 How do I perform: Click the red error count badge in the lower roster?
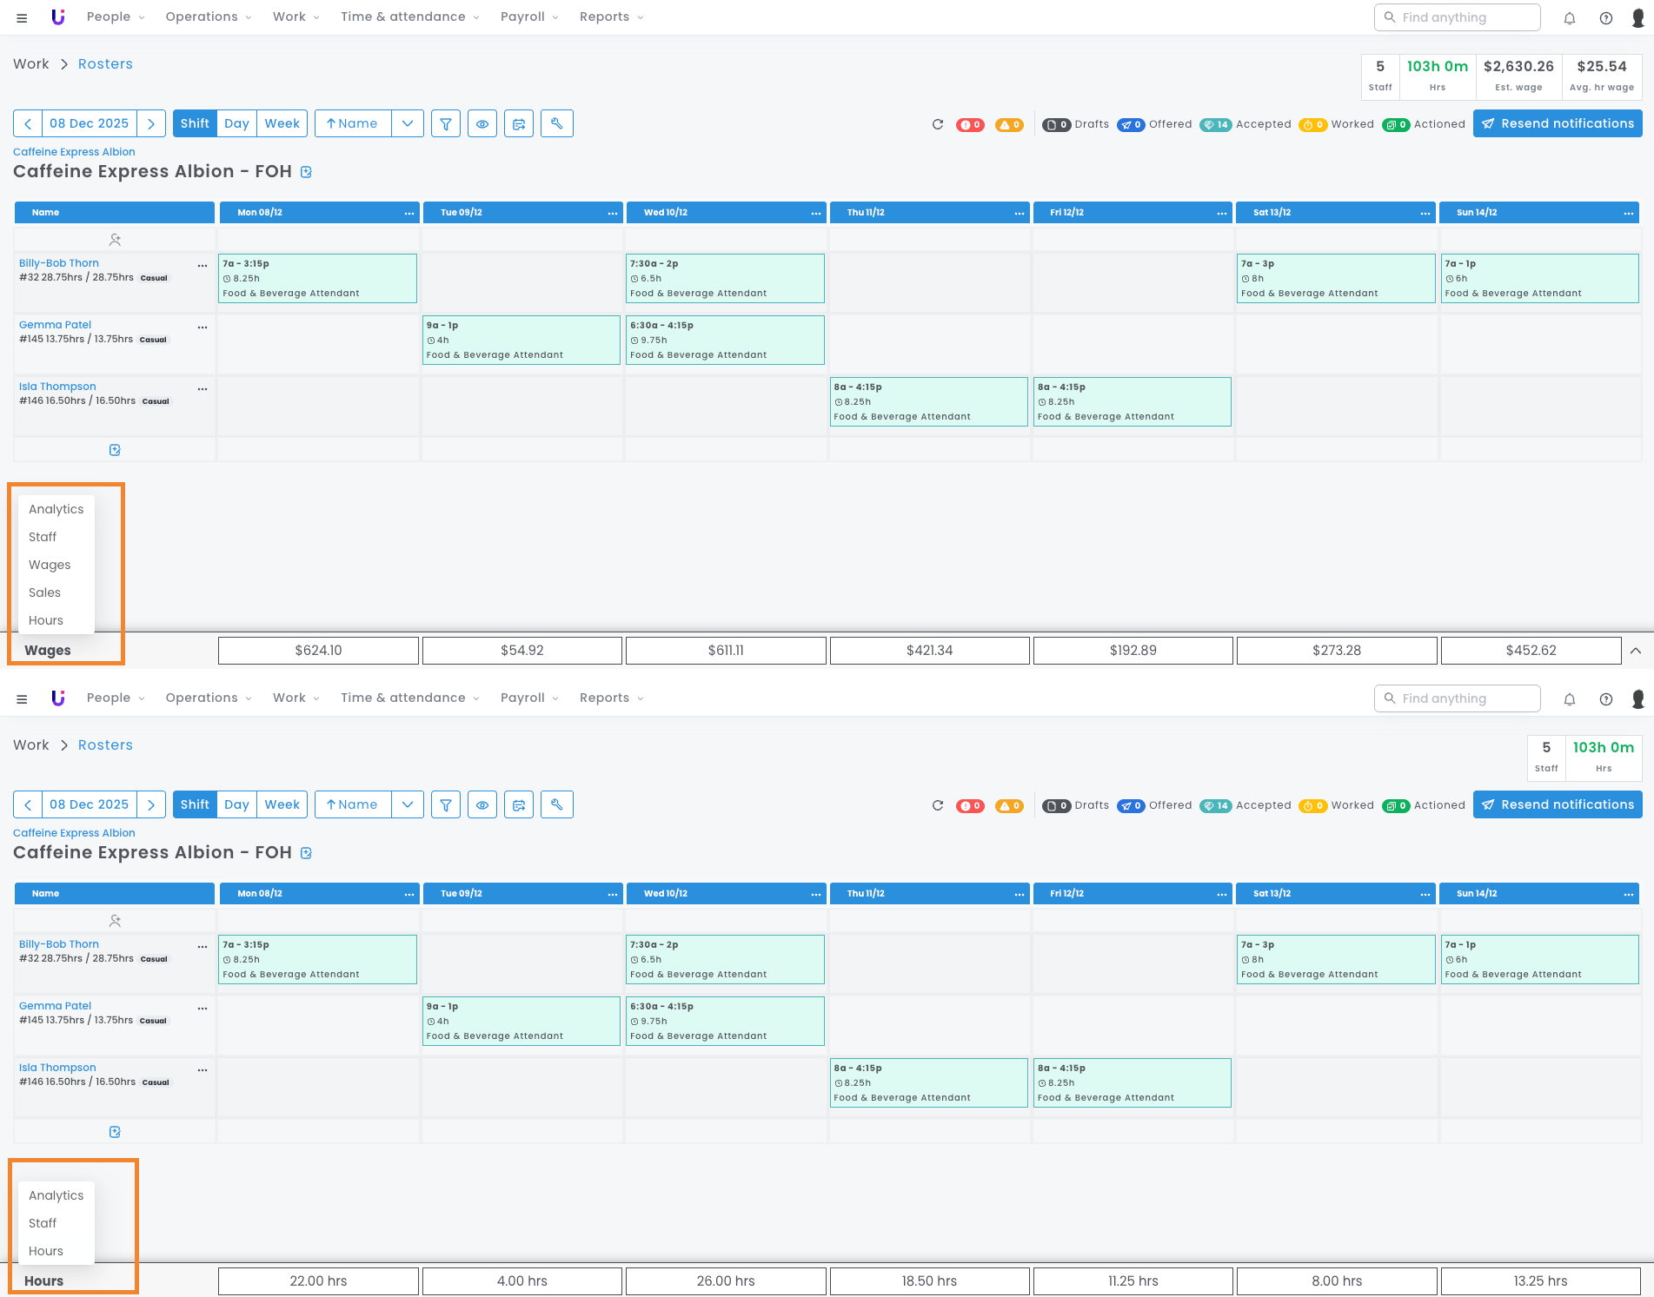click(970, 806)
